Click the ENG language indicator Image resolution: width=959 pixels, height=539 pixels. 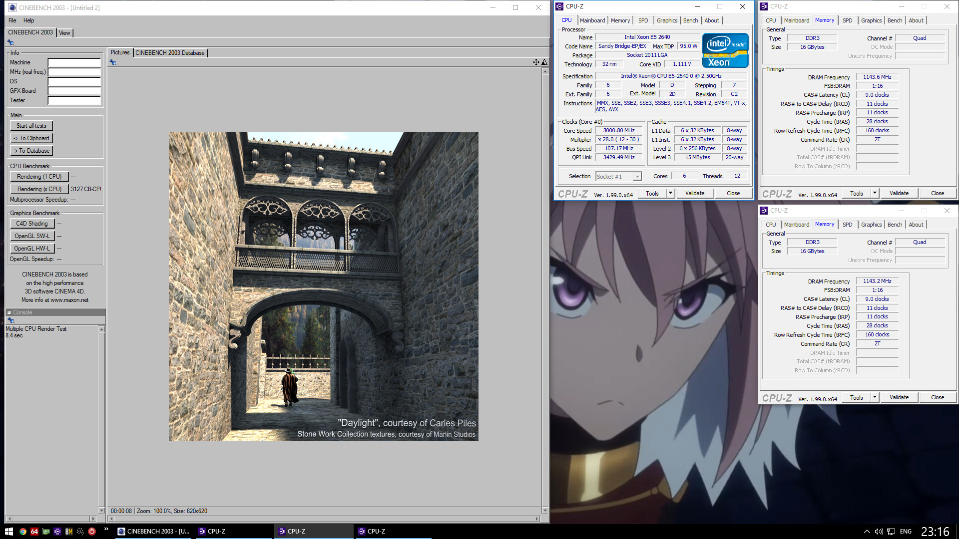tap(906, 532)
